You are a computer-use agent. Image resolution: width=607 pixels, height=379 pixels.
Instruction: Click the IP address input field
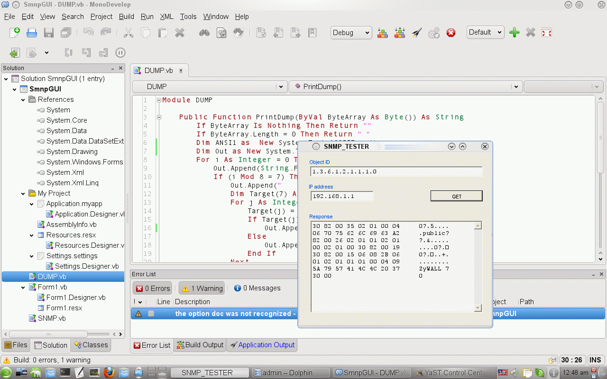click(x=341, y=196)
